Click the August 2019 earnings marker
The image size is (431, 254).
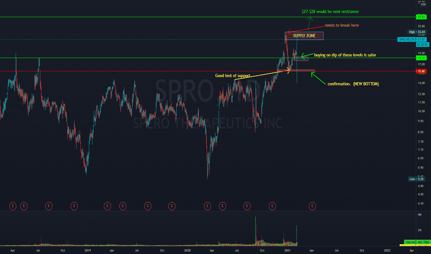click(148, 206)
